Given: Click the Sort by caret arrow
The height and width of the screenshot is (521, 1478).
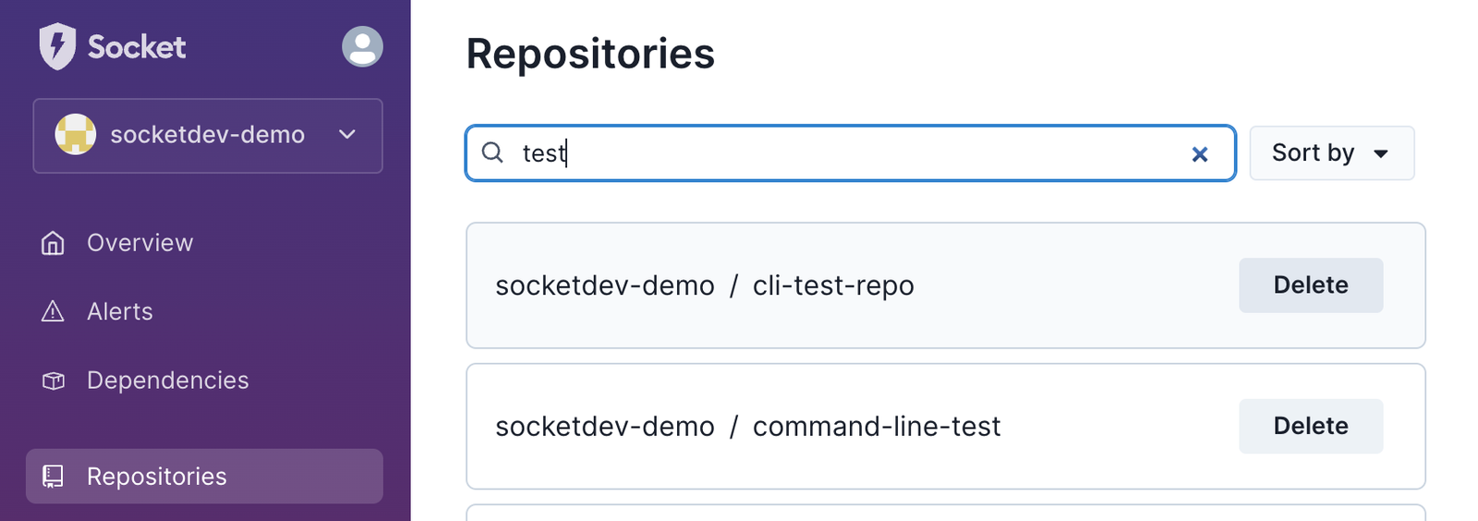Looking at the screenshot, I should pyautogui.click(x=1381, y=154).
